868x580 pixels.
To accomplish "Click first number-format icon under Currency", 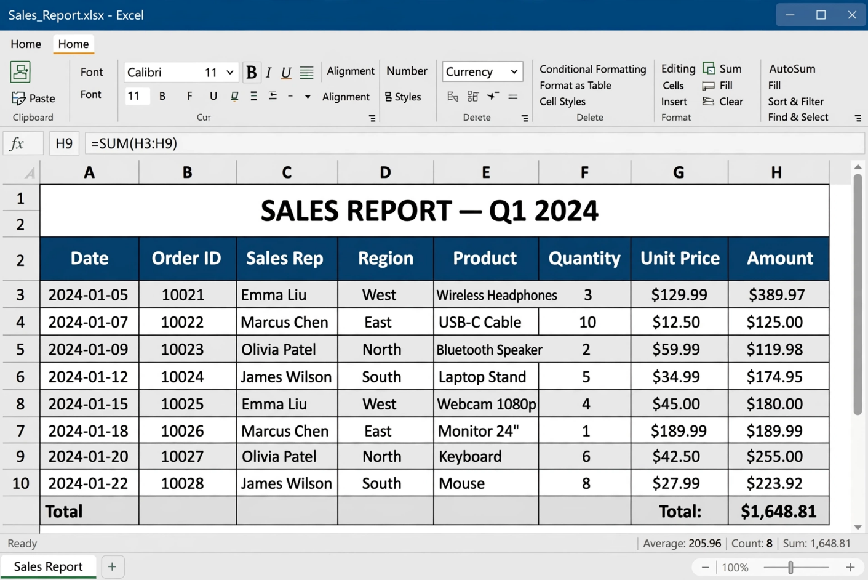I will 453,96.
